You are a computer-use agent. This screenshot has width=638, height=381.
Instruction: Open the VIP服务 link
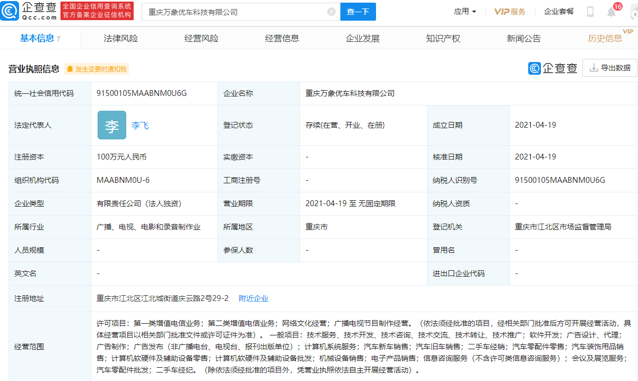click(510, 12)
